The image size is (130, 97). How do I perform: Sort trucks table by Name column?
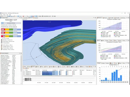(27, 70)
